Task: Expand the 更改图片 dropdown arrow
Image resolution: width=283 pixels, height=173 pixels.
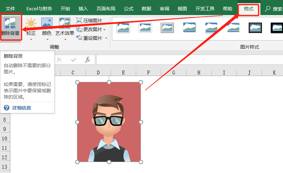Action: (104, 30)
